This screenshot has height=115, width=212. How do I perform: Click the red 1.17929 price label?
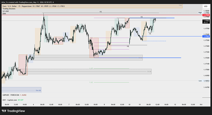coord(206,15)
